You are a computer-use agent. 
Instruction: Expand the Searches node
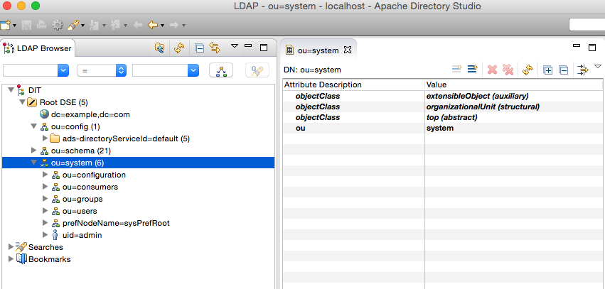[x=11, y=247]
